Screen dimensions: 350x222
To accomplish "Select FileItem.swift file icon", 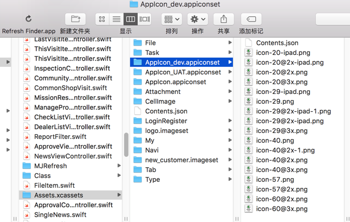I will tap(27, 185).
